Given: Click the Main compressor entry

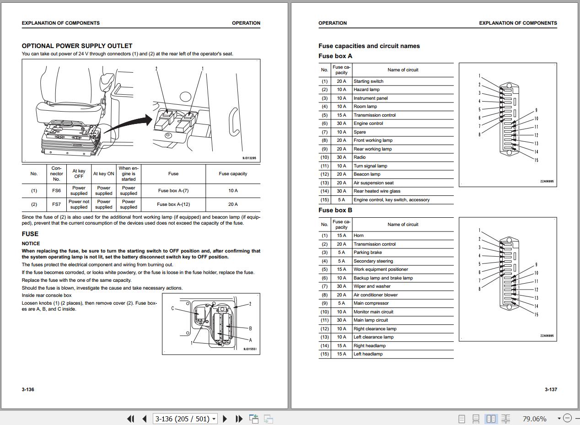Looking at the screenshot, I should click(371, 303).
